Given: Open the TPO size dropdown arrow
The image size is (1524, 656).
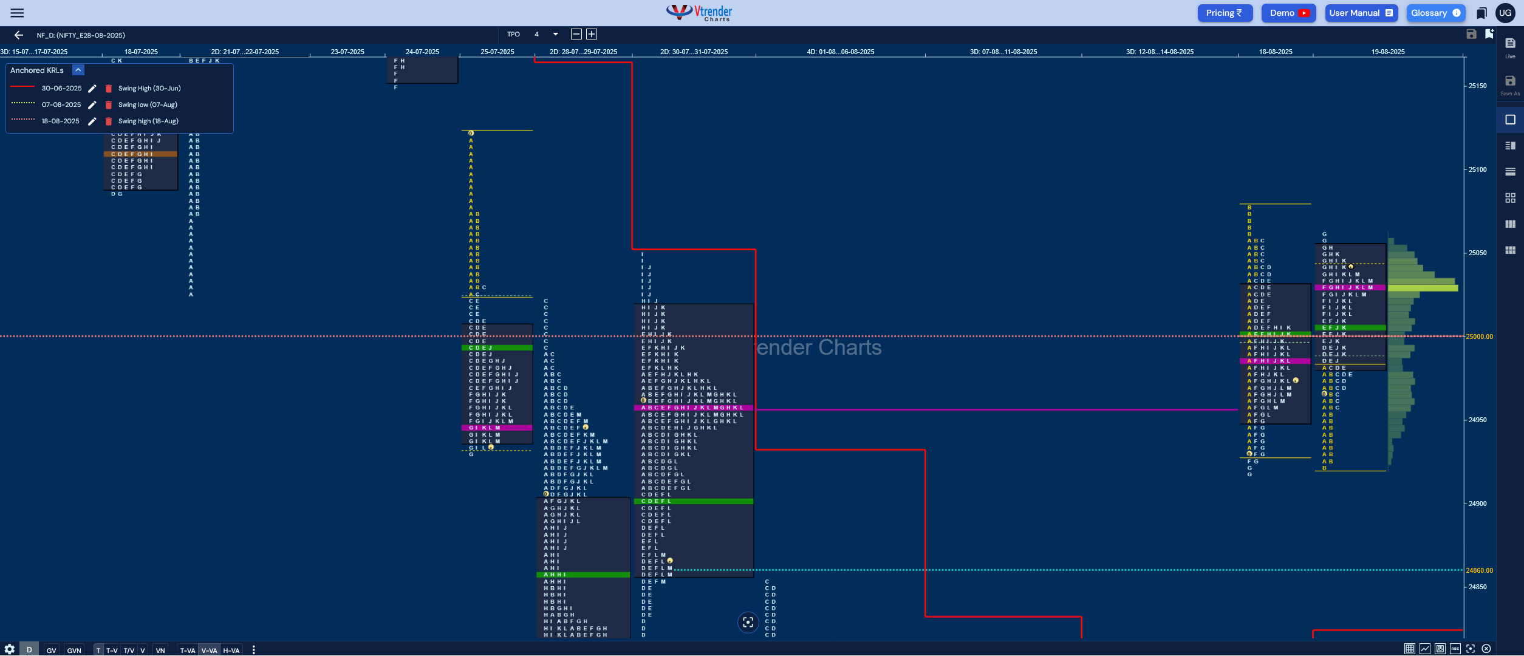Looking at the screenshot, I should [555, 35].
